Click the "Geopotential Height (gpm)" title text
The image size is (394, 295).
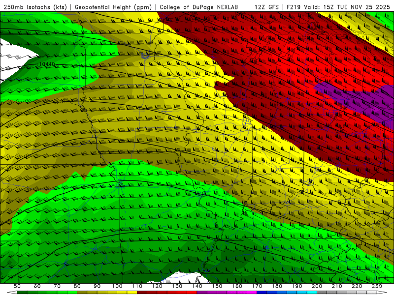tap(113, 7)
